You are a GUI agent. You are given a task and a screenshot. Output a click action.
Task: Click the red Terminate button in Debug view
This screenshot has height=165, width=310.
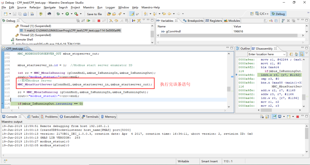click(99, 21)
